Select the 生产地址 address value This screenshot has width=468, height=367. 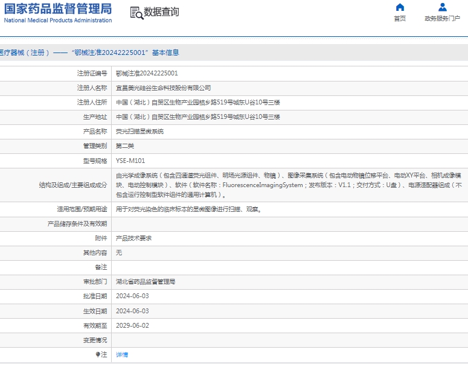tap(198, 116)
